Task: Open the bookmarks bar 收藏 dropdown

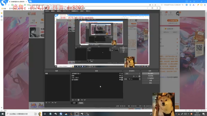Action: click(x=4, y=9)
